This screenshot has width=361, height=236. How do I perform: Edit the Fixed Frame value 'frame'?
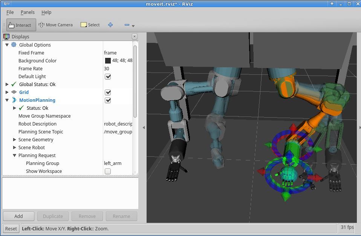110,53
